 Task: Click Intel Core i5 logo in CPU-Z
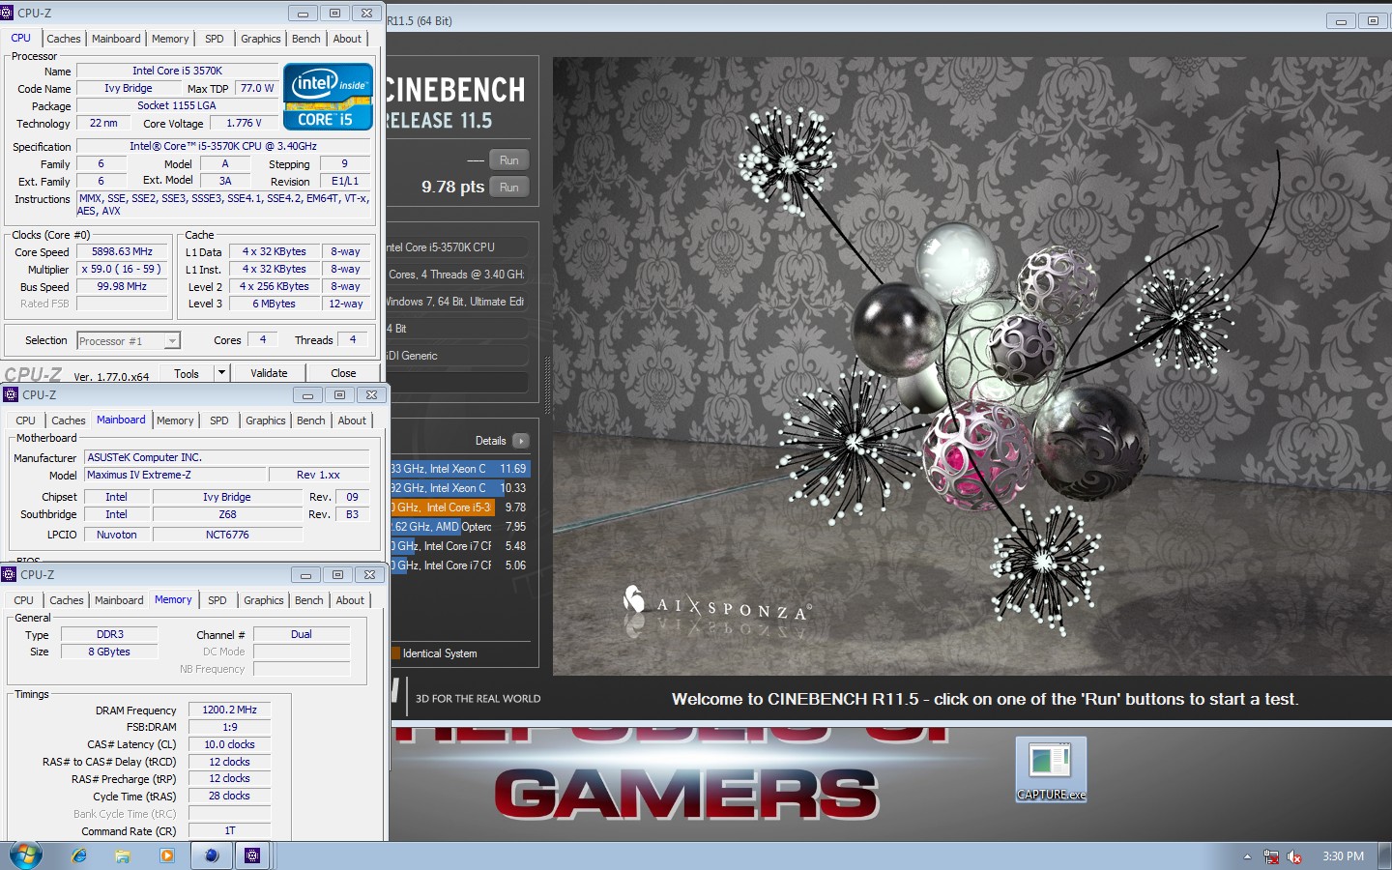328,97
